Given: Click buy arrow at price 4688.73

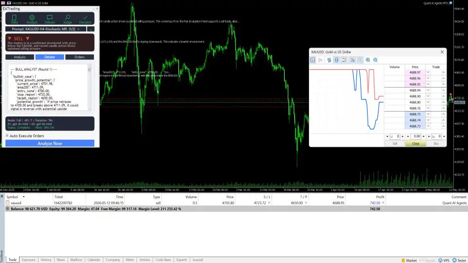Looking at the screenshot, I should coord(444,126).
